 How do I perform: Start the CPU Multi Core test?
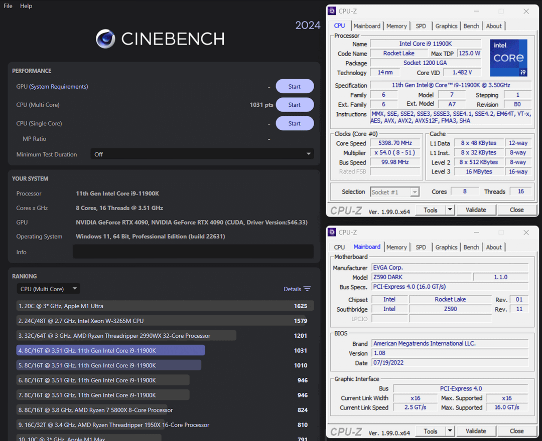(x=295, y=105)
